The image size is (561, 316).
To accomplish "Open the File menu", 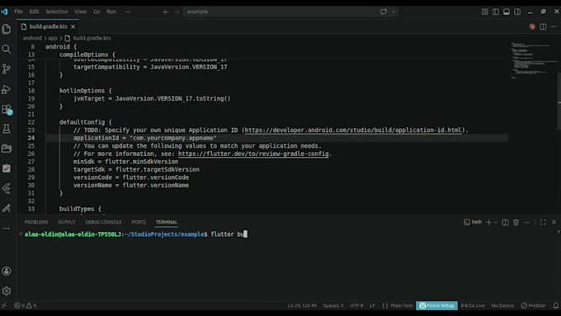I will pyautogui.click(x=19, y=12).
